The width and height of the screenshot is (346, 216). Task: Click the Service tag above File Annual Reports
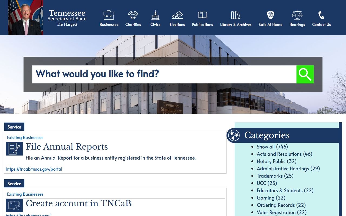14,127
